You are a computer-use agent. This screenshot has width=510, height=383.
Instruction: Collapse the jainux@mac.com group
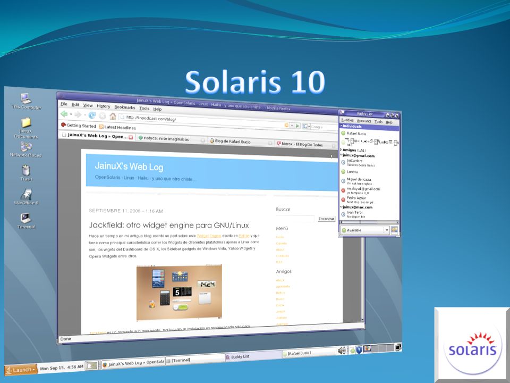pyautogui.click(x=341, y=207)
